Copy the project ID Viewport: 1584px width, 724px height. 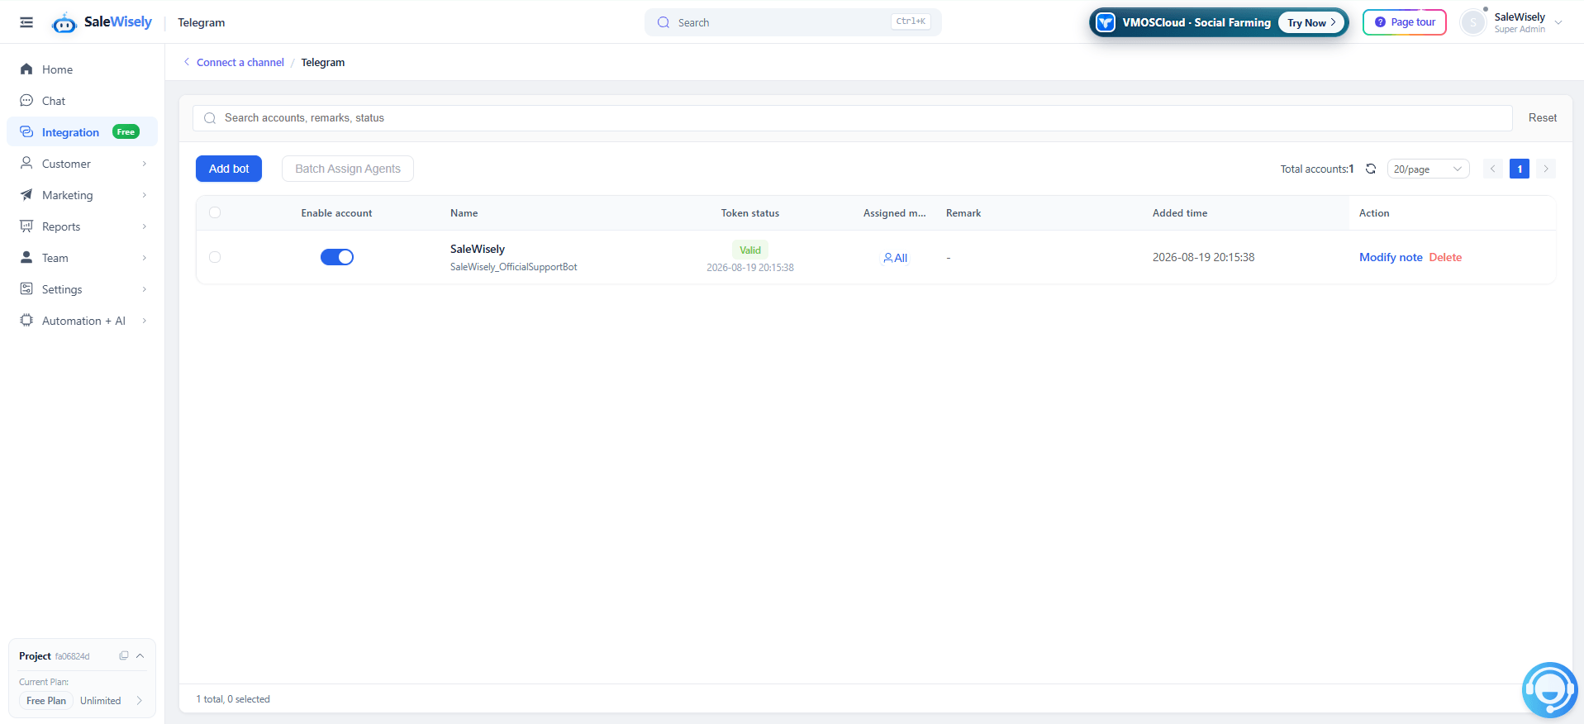124,655
